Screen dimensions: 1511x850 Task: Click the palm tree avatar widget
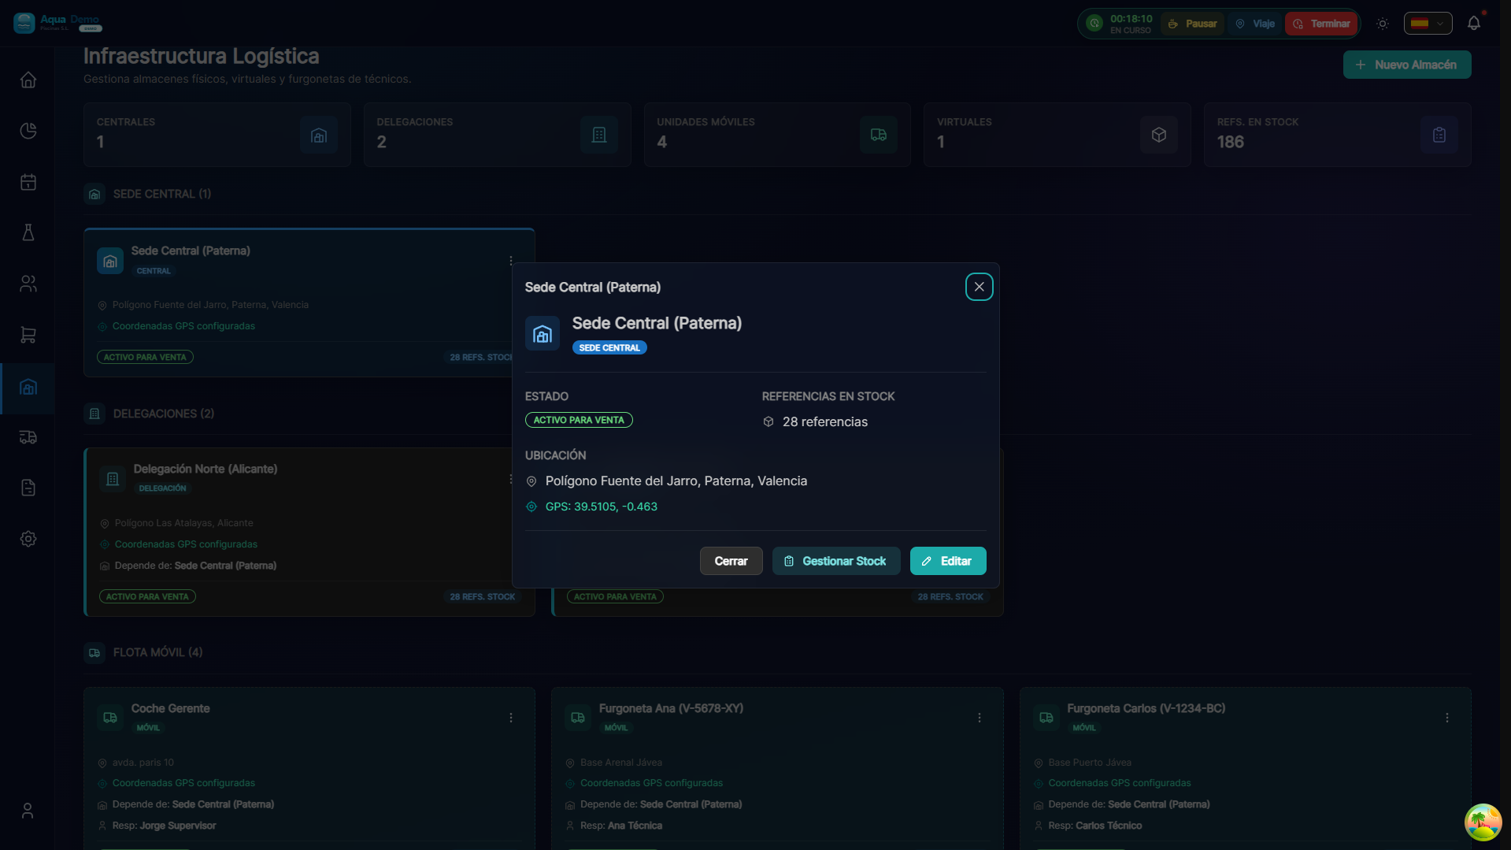[1483, 822]
